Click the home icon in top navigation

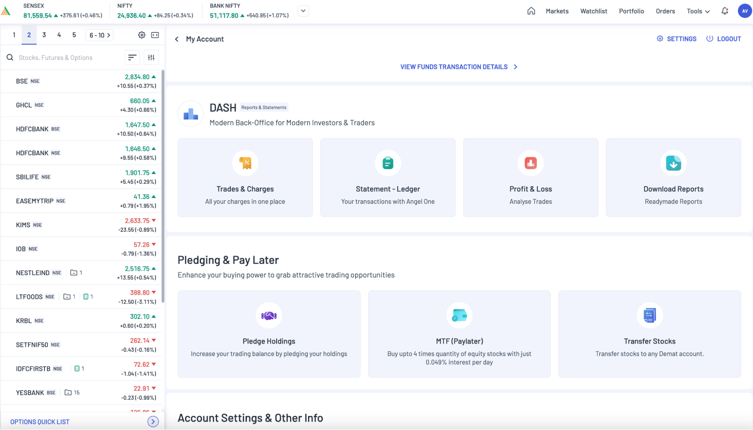tap(531, 11)
